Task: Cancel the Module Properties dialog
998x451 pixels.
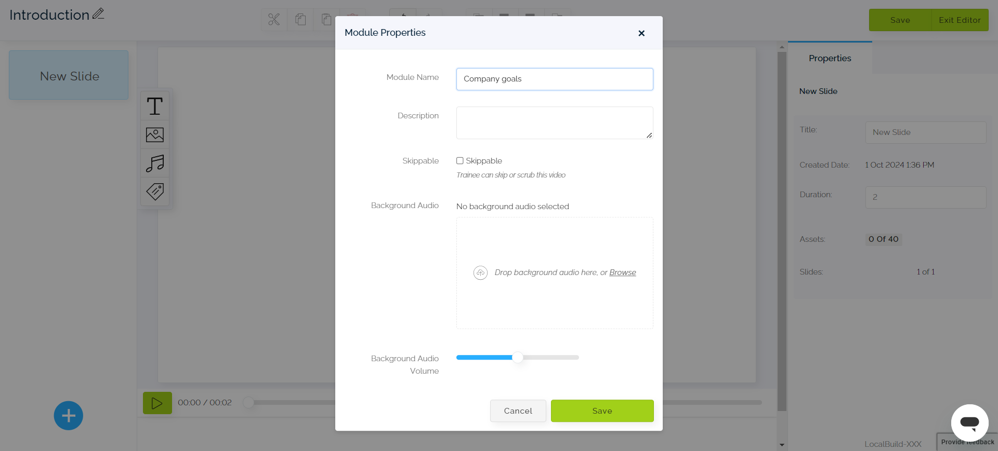Action: (518, 411)
